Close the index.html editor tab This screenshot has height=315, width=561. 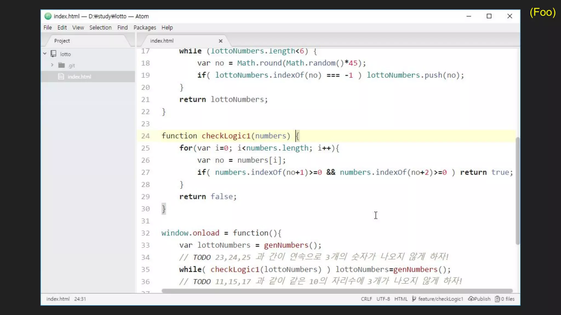coord(221,41)
